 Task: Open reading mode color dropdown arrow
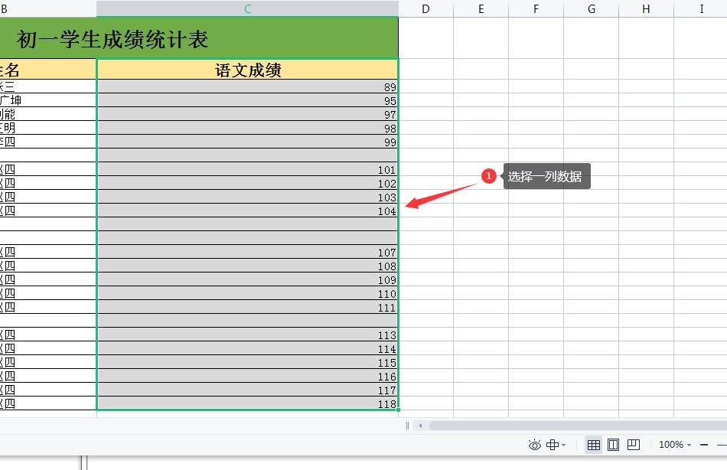564,445
